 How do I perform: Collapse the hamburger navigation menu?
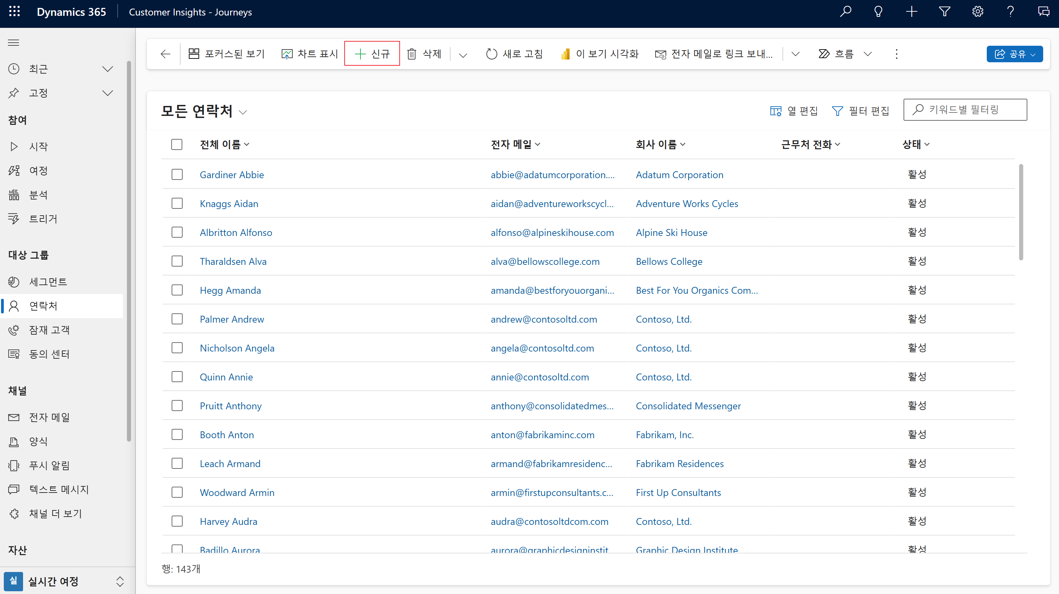(x=13, y=42)
